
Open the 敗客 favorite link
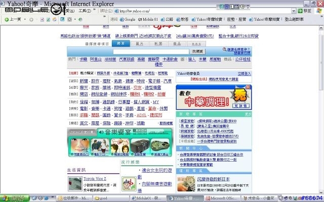(x=182, y=19)
